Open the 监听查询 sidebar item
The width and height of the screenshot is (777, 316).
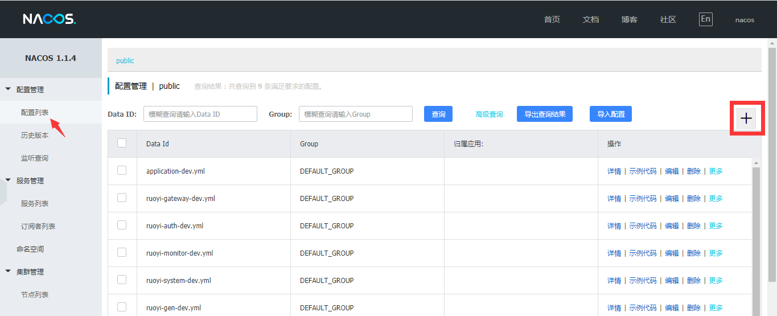[35, 158]
